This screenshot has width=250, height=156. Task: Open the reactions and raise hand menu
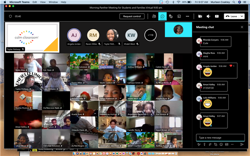click(x=171, y=16)
